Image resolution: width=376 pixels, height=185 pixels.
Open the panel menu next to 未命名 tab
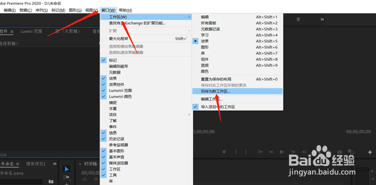pos(18,164)
